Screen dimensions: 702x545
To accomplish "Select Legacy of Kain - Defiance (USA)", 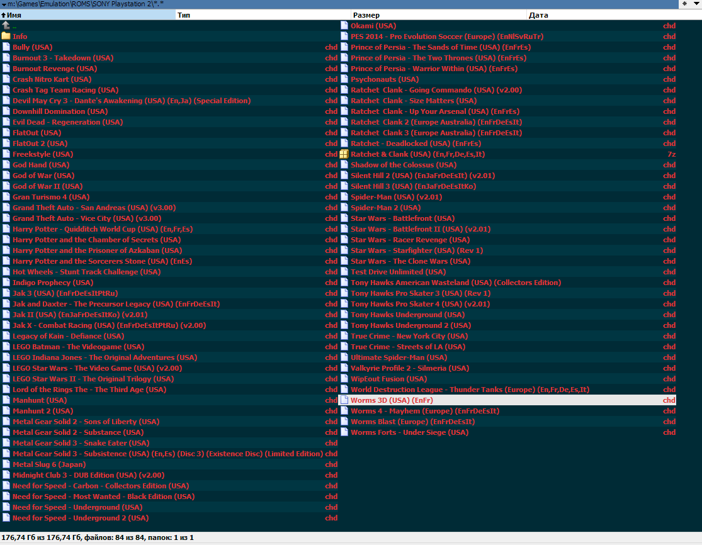I will [69, 336].
